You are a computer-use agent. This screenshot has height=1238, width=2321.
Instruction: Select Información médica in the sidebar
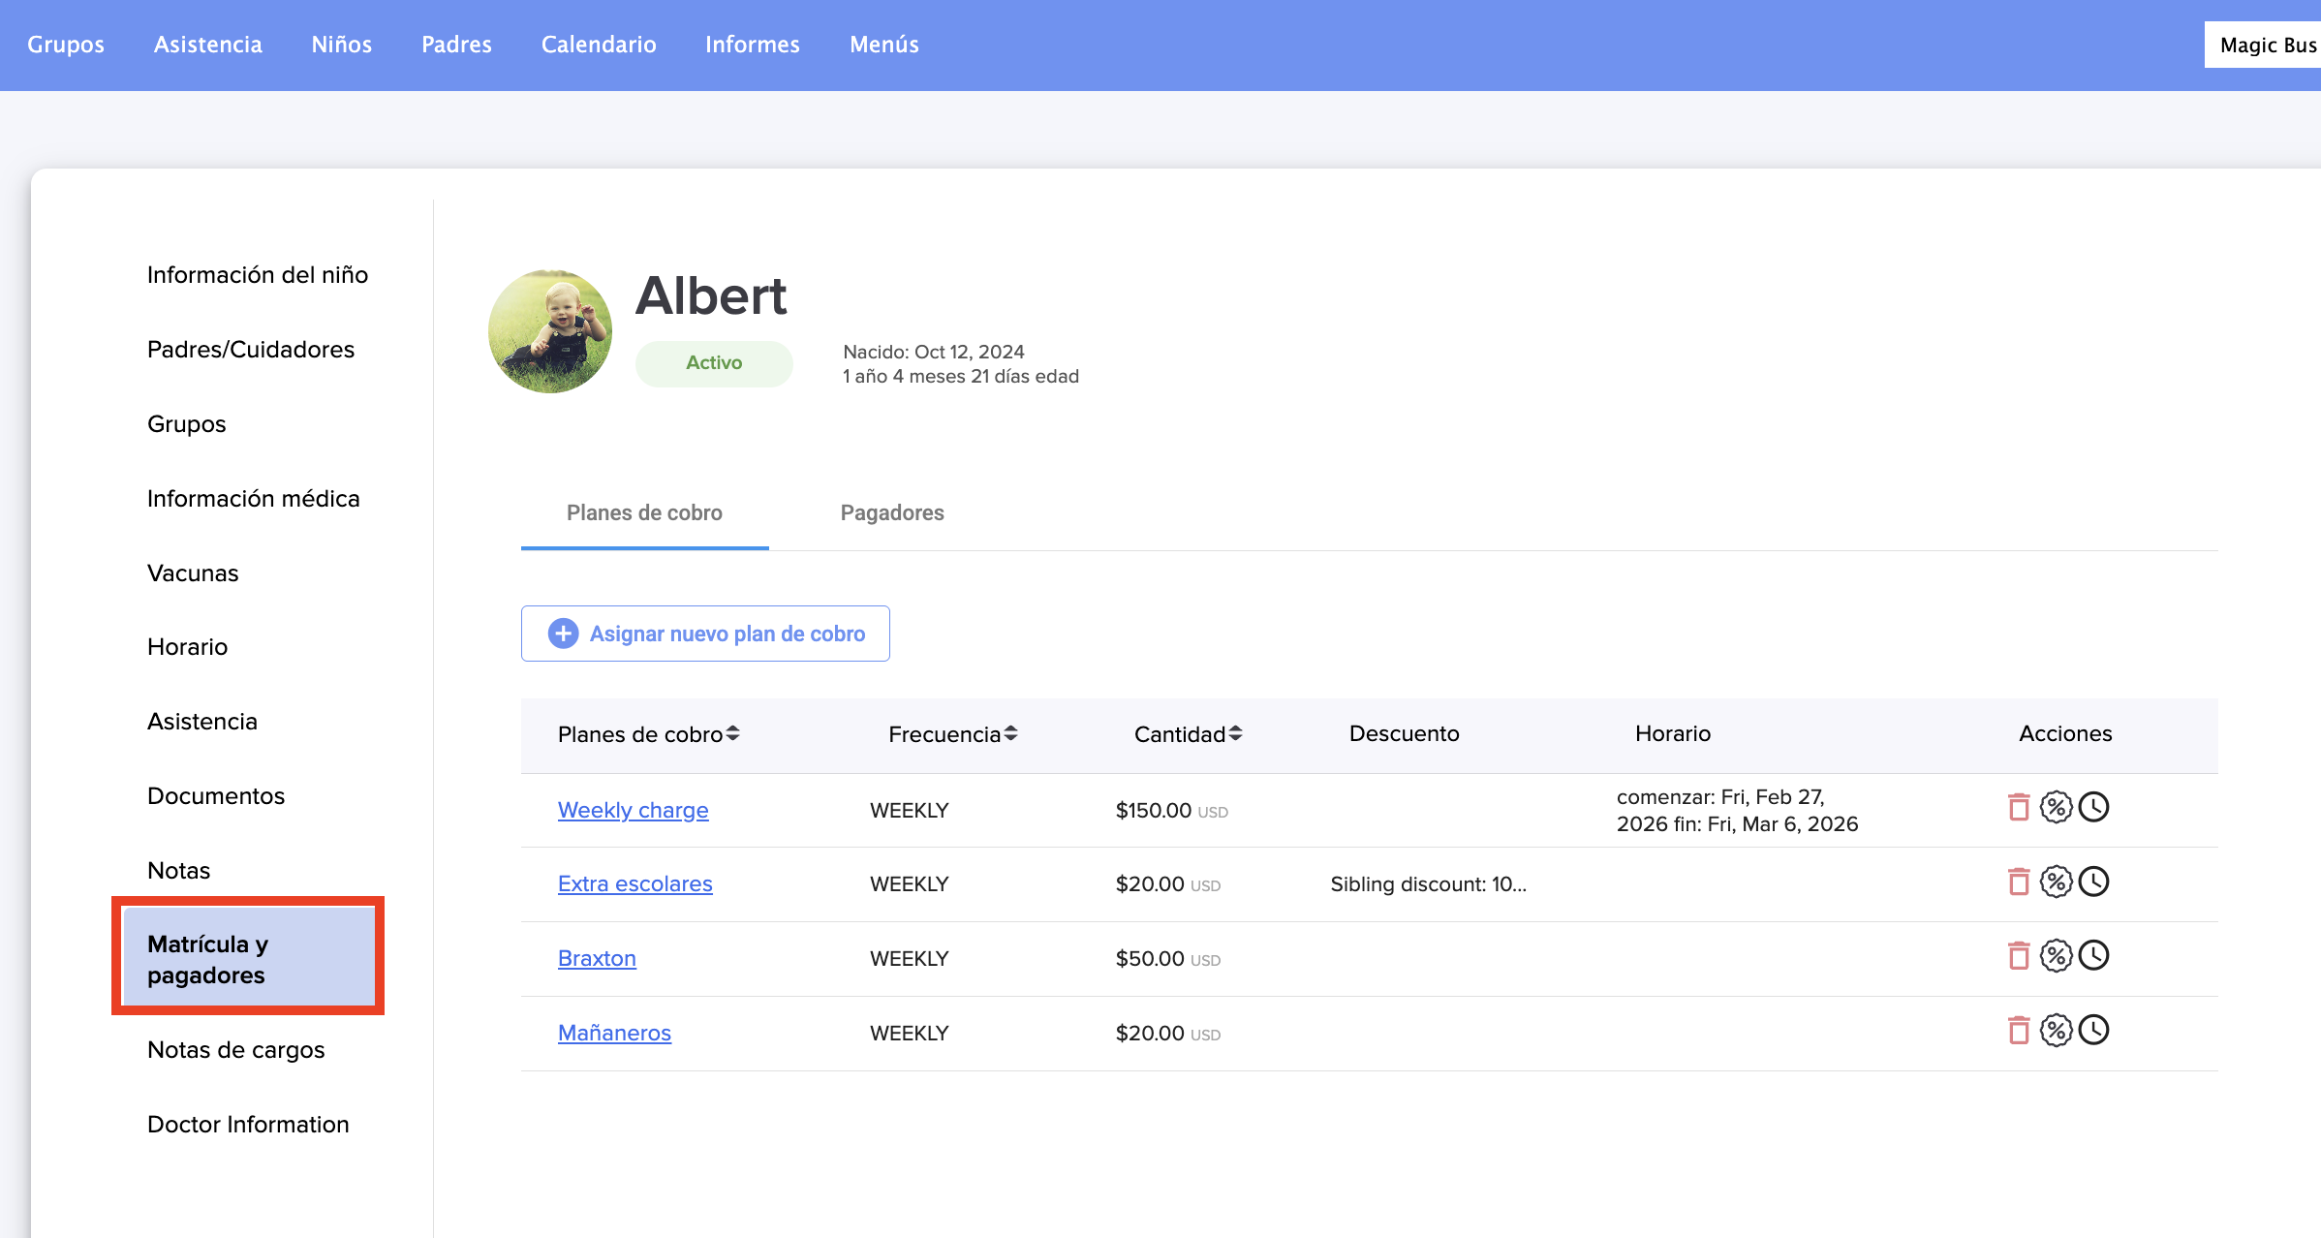pyautogui.click(x=253, y=498)
